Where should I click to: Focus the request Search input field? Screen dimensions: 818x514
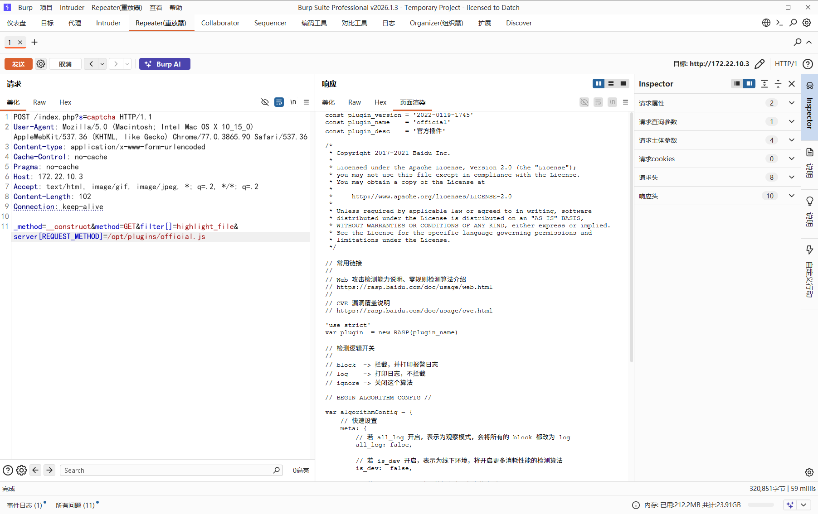(171, 471)
